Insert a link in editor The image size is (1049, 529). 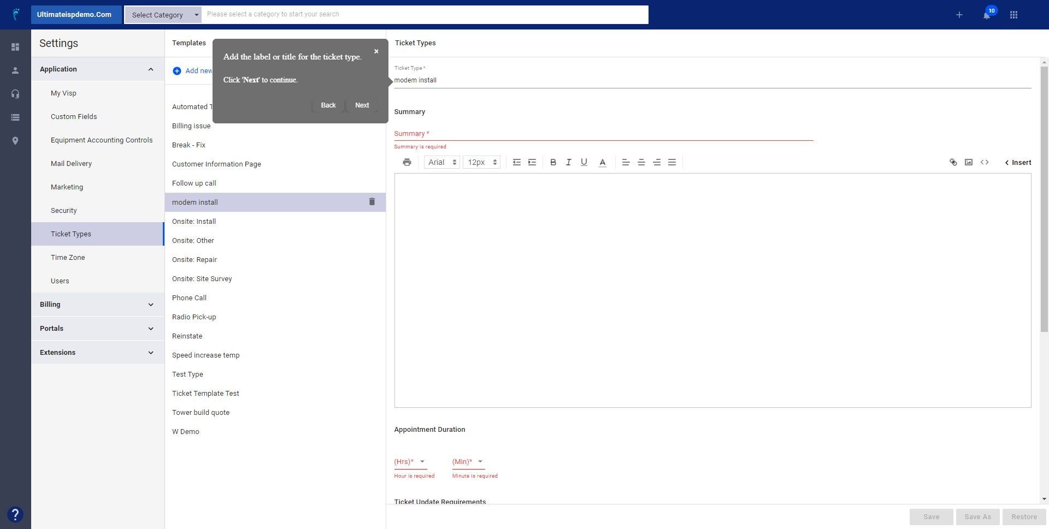click(953, 162)
